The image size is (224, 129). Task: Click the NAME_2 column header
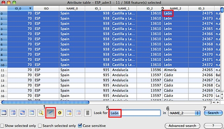click(x=176, y=9)
